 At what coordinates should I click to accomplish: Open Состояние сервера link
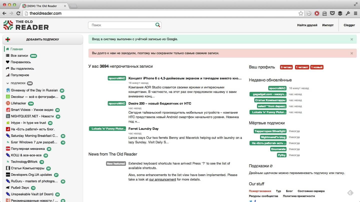(311, 191)
